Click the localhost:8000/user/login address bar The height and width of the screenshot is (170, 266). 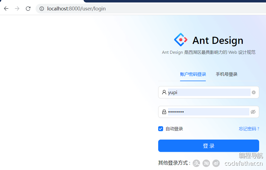151,8
